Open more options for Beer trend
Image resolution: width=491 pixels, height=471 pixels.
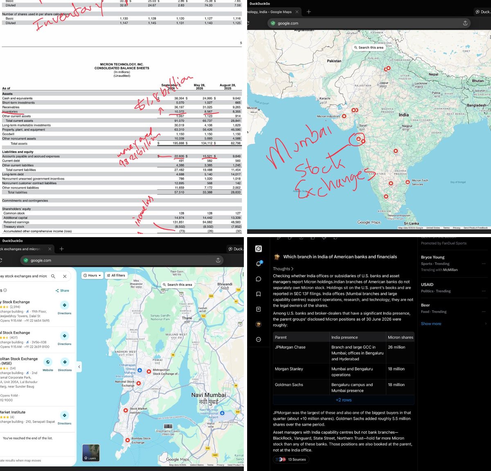click(484, 312)
